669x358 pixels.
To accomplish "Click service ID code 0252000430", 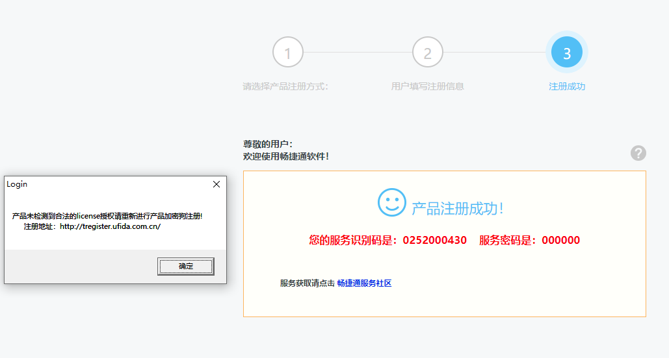I will [434, 240].
